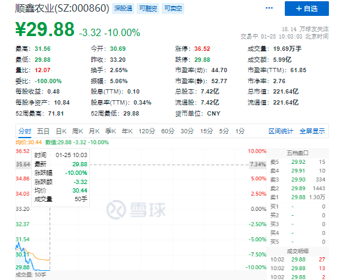Screen dimensions: 343x280
Task: Click the trade detail row with volume 13
Action: coord(298,268)
